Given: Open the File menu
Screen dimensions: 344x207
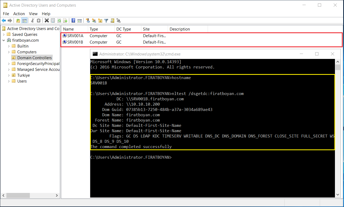Looking at the screenshot, I should tap(6, 14).
